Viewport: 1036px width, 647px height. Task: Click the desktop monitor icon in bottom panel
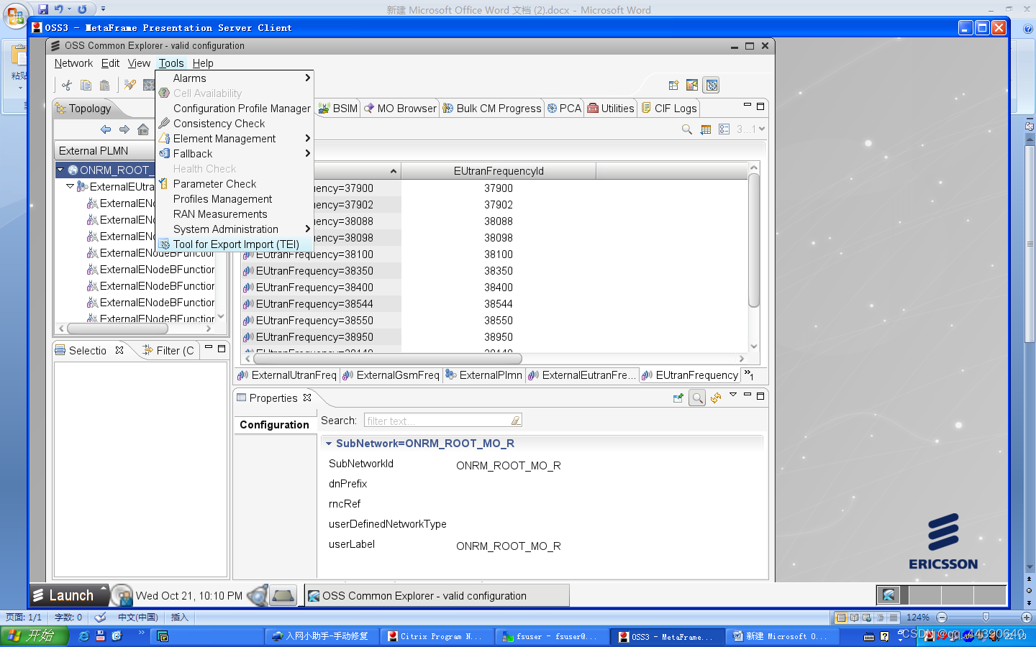click(283, 595)
